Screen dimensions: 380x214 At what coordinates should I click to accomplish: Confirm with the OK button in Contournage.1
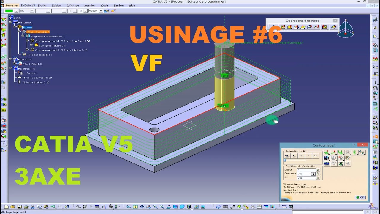pyautogui.click(x=360, y=197)
